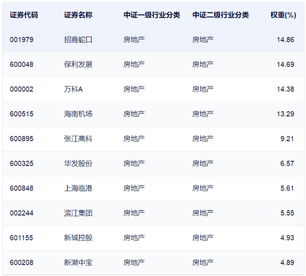The image size is (306, 276).
Task: Pick the weight value 5.55
Action: (x=287, y=213)
